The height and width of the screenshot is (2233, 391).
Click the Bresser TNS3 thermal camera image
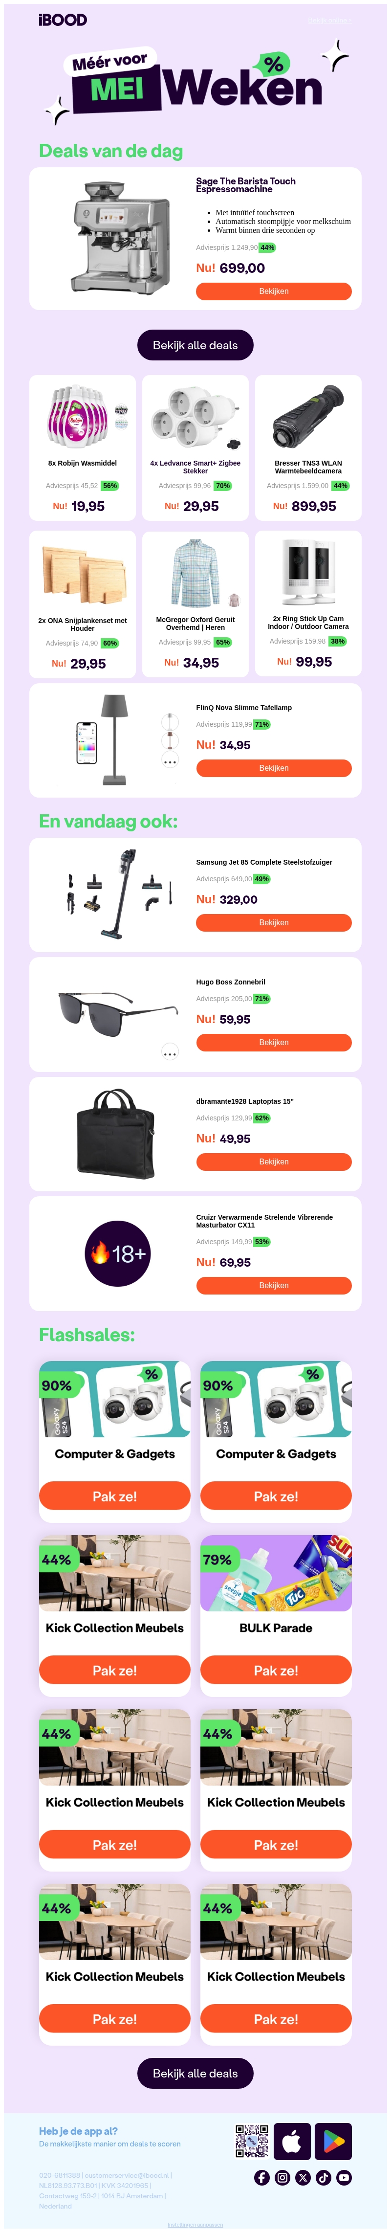pyautogui.click(x=308, y=417)
